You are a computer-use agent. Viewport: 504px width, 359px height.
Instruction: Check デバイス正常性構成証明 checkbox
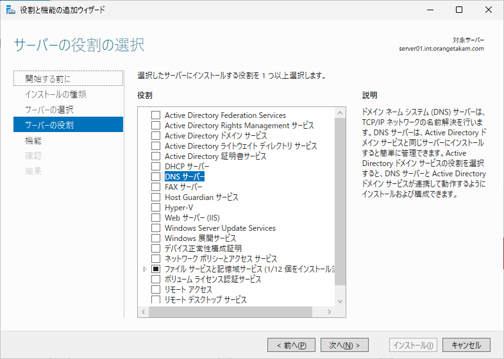tap(156, 249)
